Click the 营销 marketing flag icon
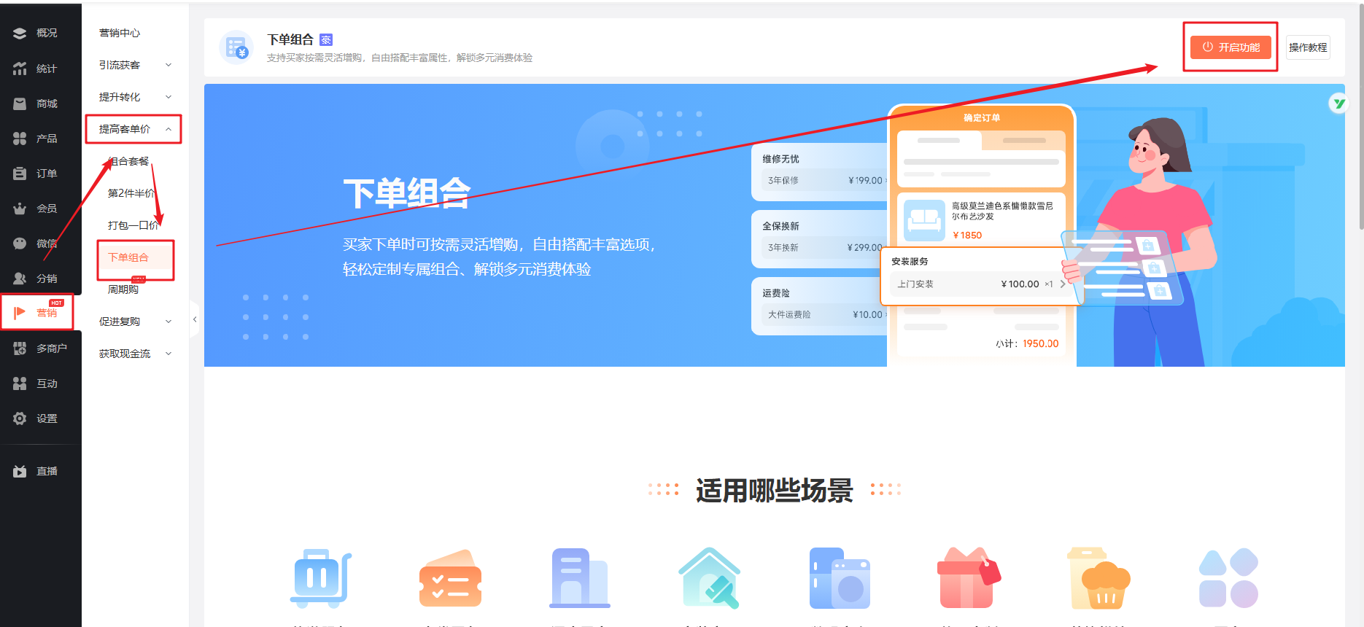This screenshot has height=627, width=1364. (x=20, y=313)
